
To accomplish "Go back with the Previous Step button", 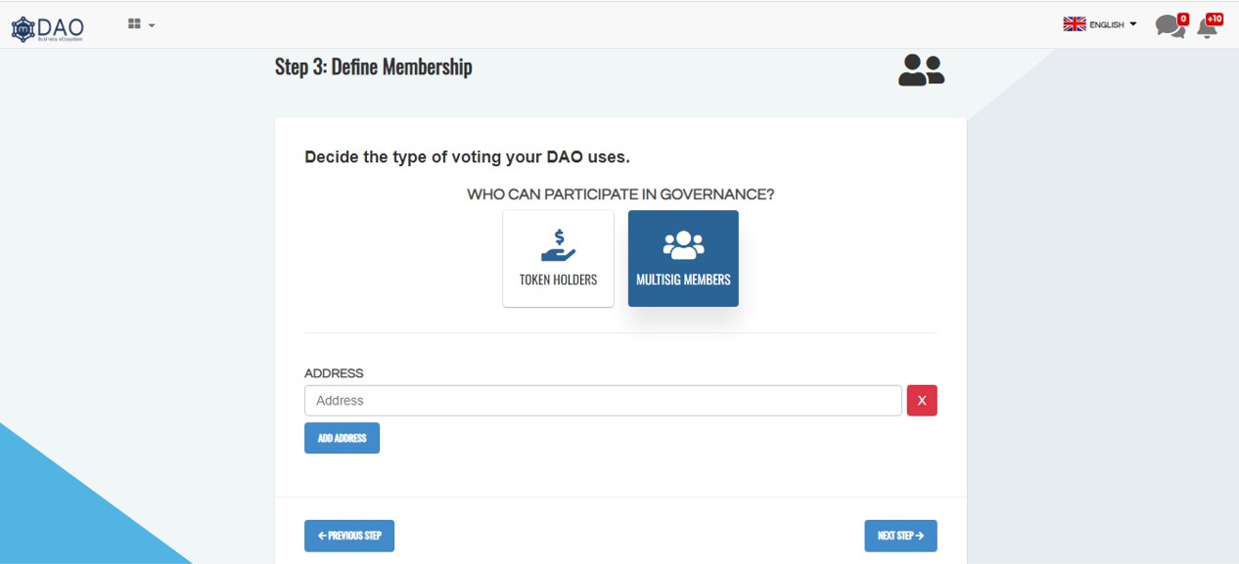I will [349, 536].
